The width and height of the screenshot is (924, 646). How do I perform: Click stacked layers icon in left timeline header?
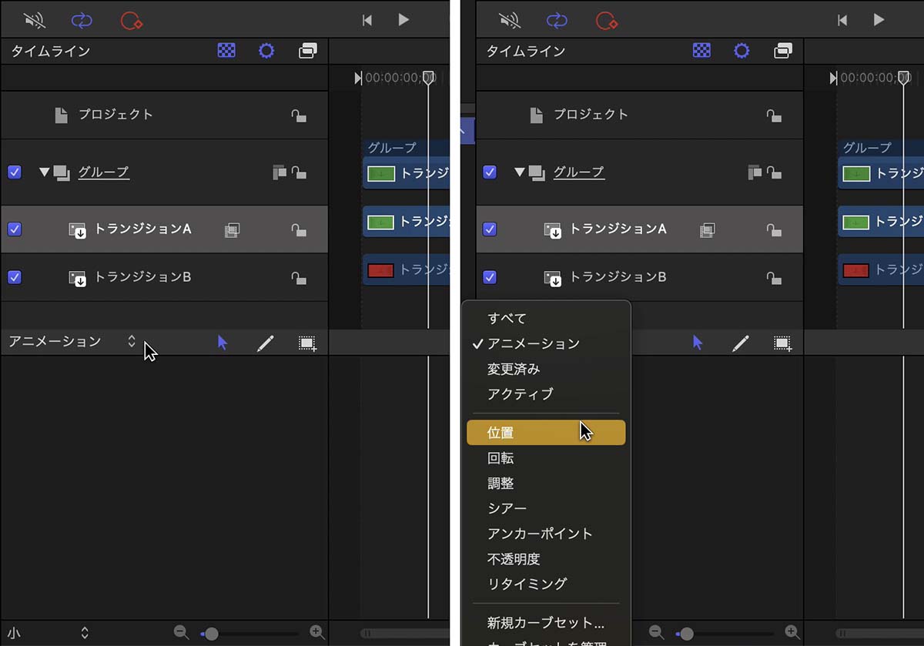click(x=308, y=52)
